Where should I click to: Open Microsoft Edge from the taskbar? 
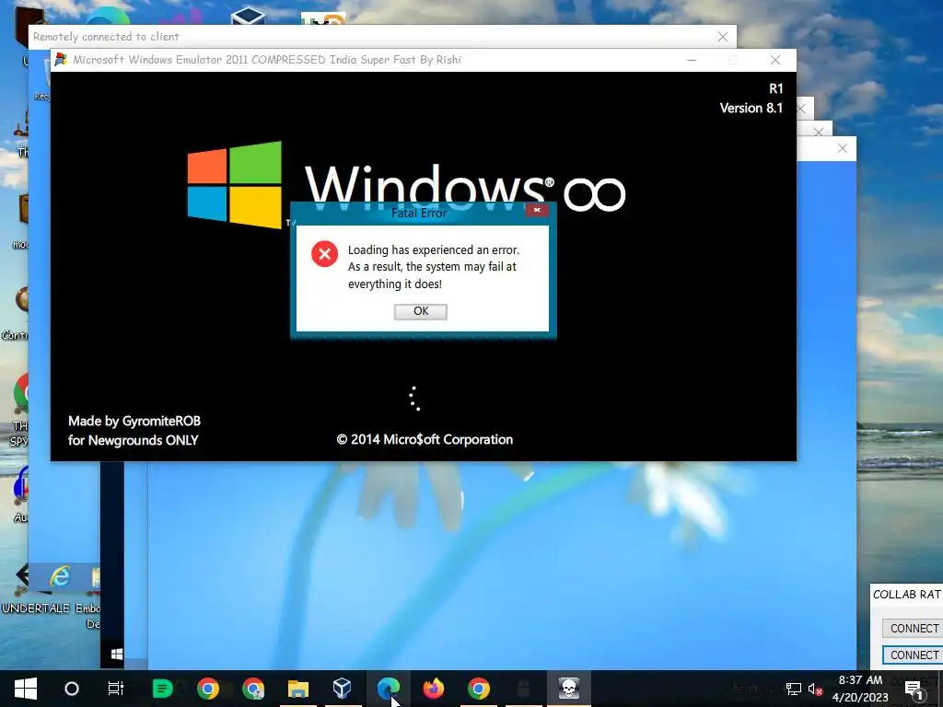pos(388,689)
